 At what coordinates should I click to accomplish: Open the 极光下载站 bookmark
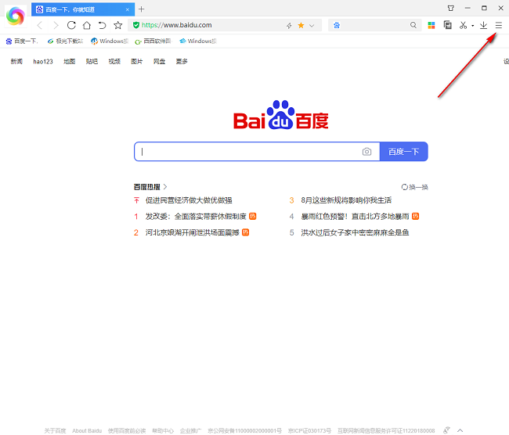pos(65,41)
